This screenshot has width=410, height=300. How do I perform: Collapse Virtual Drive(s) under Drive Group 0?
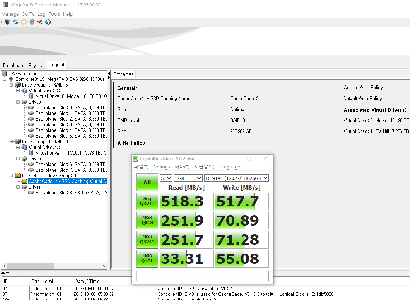[18, 91]
